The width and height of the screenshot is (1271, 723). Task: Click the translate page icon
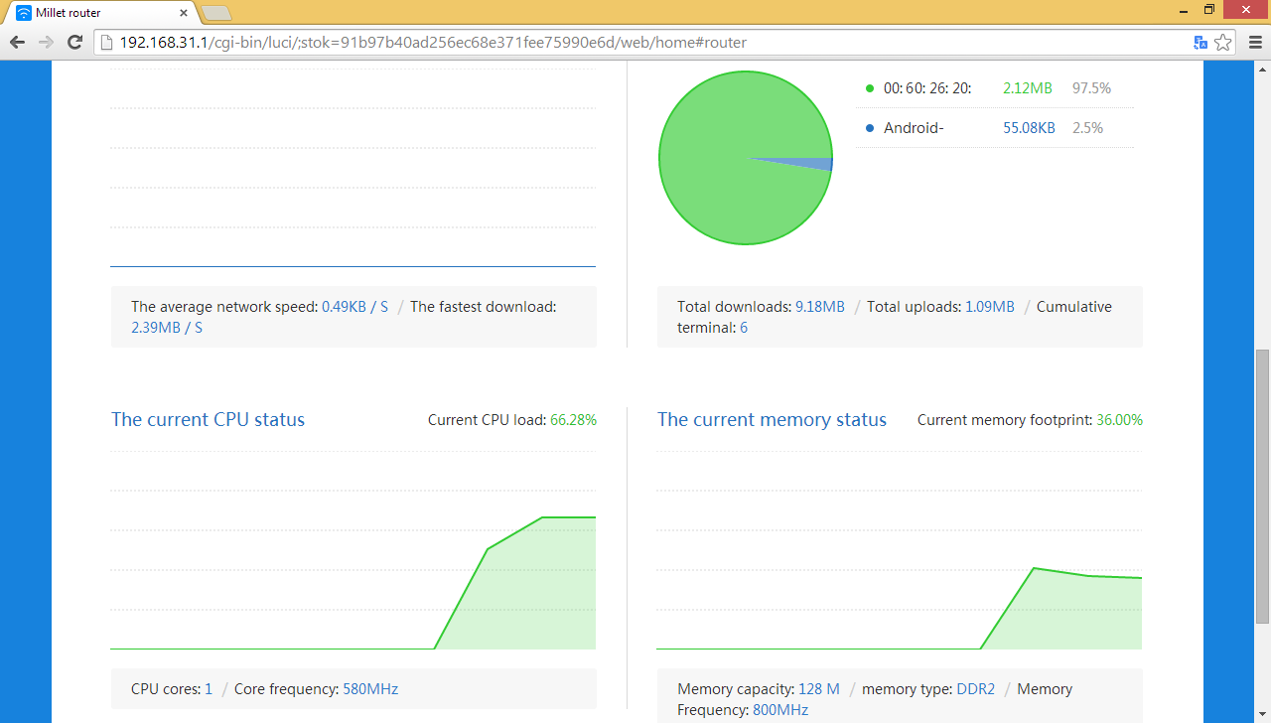coord(1200,43)
